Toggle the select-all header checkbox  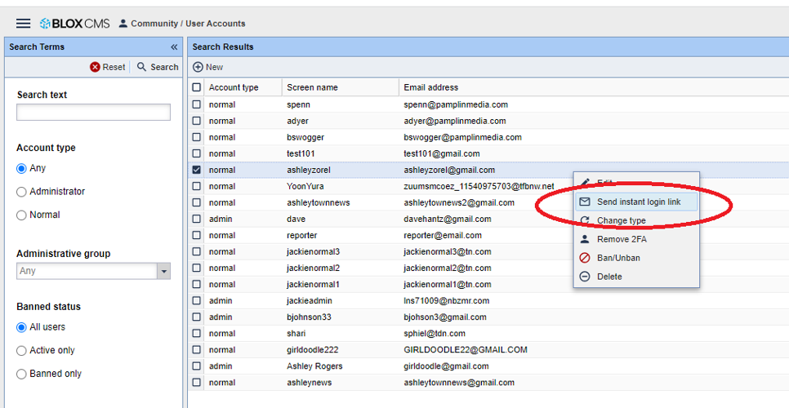(x=196, y=87)
